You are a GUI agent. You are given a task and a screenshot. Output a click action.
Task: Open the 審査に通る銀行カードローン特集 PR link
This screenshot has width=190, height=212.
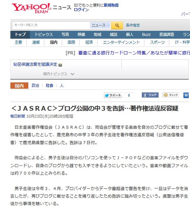(134, 53)
